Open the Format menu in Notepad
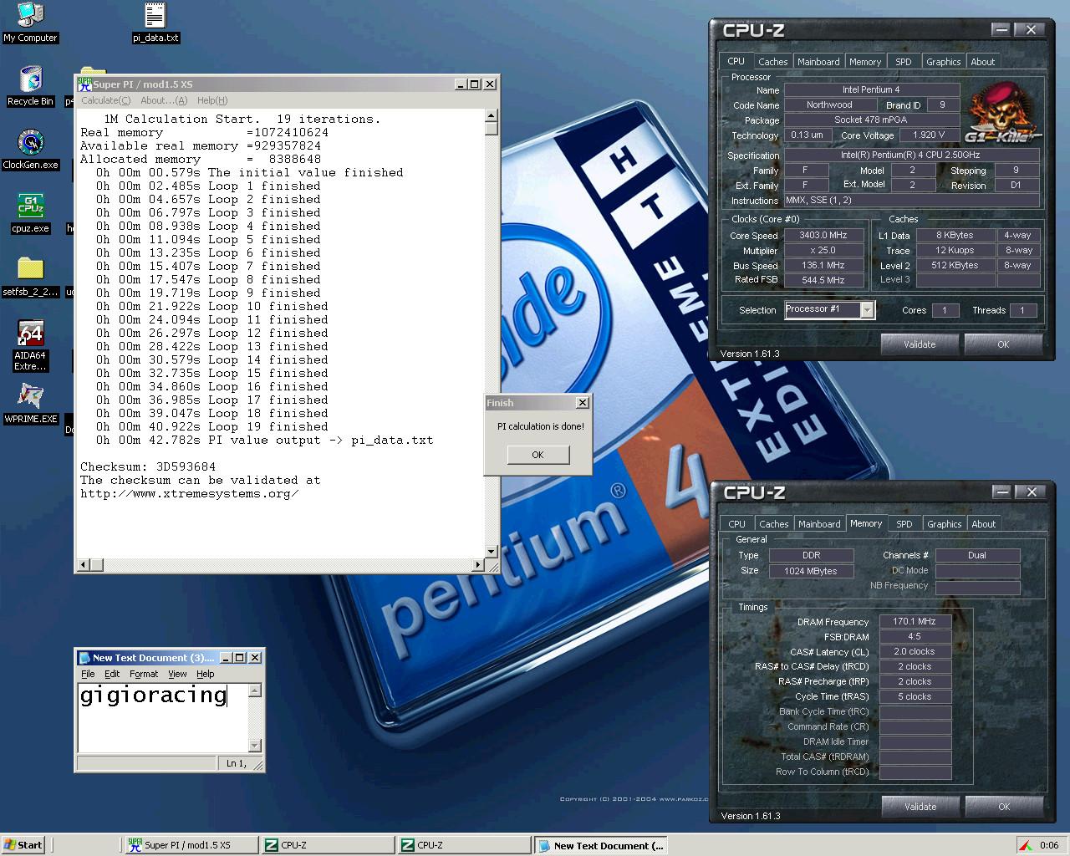The height and width of the screenshot is (856, 1070). pos(144,674)
